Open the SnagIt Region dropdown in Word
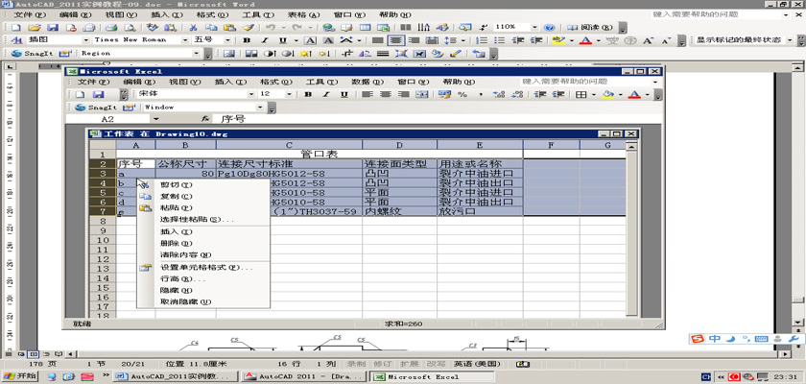Screen dimensions: 806x384 point(195,53)
